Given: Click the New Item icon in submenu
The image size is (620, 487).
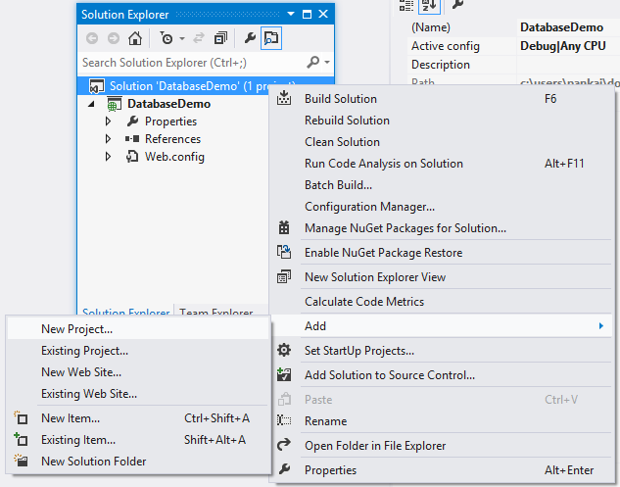Looking at the screenshot, I should point(21,417).
